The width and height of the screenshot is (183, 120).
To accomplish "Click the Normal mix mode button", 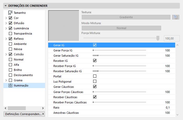I will (122, 28).
